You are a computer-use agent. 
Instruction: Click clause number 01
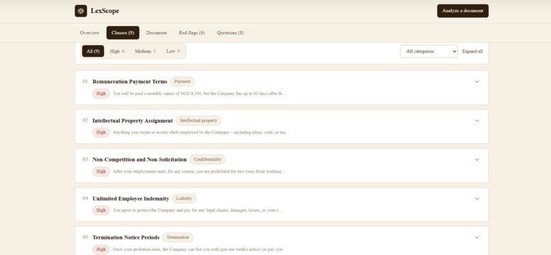tap(85, 82)
